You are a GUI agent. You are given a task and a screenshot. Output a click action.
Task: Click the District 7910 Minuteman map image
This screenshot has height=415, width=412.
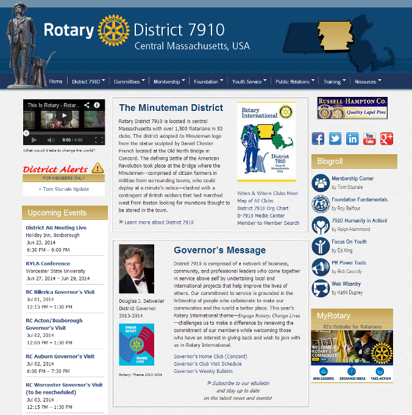[266, 142]
